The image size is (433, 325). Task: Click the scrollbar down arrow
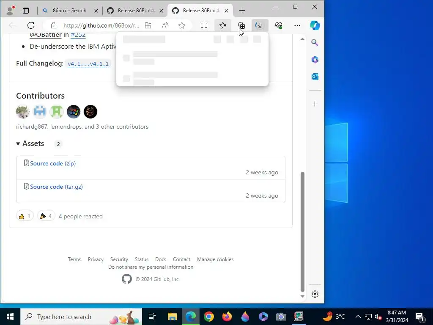click(302, 296)
